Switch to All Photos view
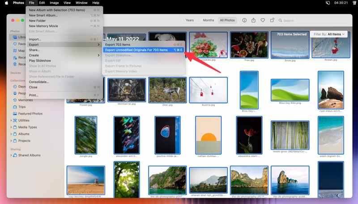358x204 pixels. [227, 20]
